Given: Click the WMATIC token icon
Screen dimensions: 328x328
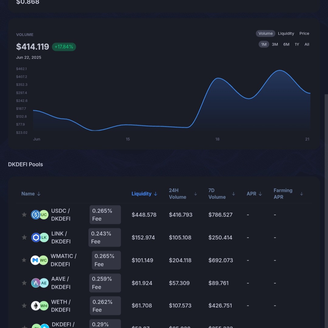Looking at the screenshot, I should [35, 260].
